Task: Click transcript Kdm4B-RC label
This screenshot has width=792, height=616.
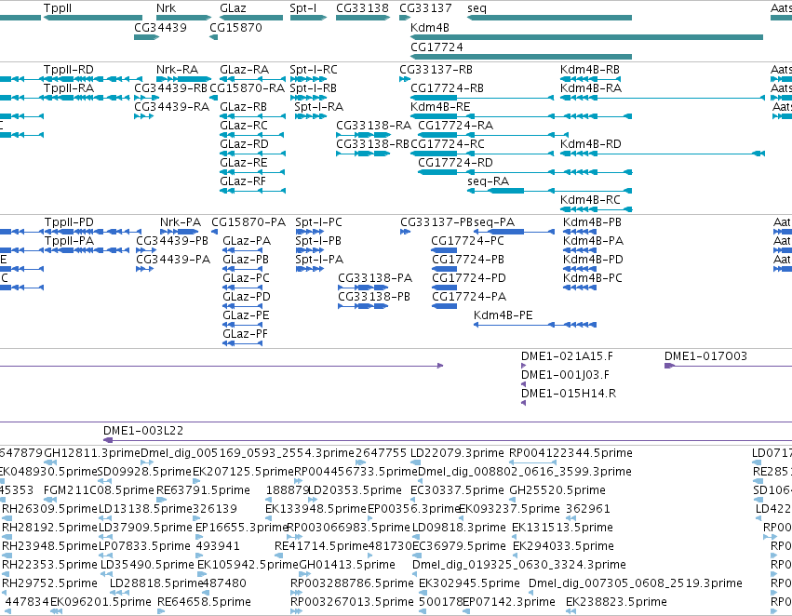Action: coord(590,200)
